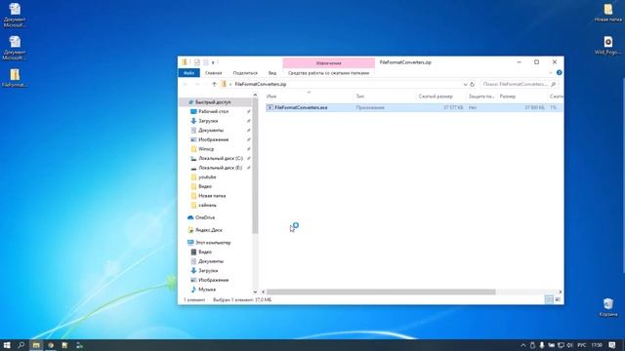Open the Windows Start menu
Screen dimensions: 625x351
tap(7, 345)
